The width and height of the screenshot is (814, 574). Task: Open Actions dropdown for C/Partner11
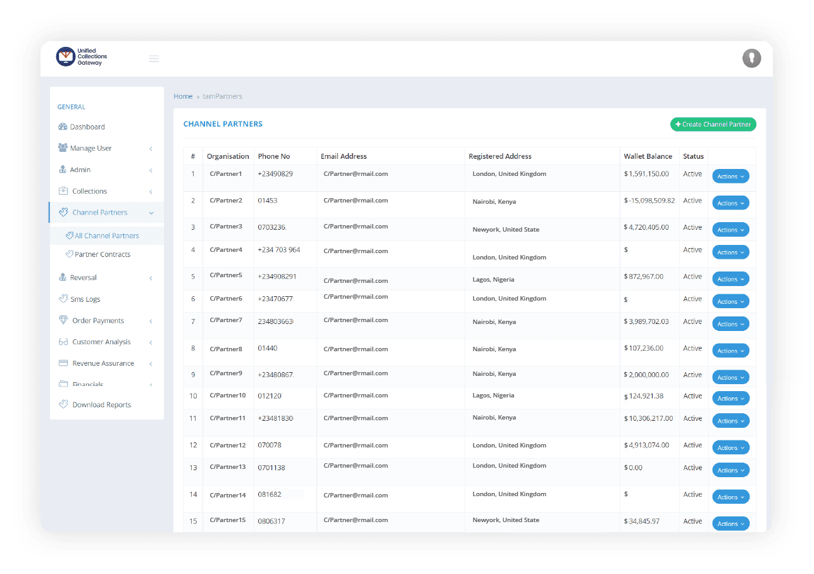tap(730, 421)
